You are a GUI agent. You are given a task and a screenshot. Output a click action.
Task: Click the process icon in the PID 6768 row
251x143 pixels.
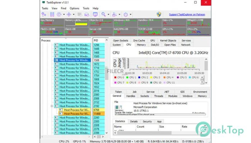tap(61, 110)
